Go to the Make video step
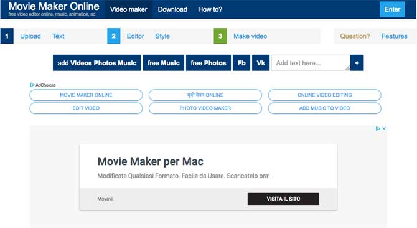 pos(250,36)
